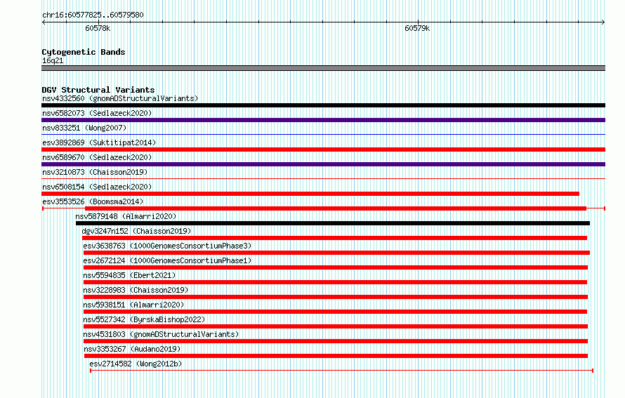Click the right arrowhead of the ruler
Screen dimensions: 625x398
click(x=603, y=22)
